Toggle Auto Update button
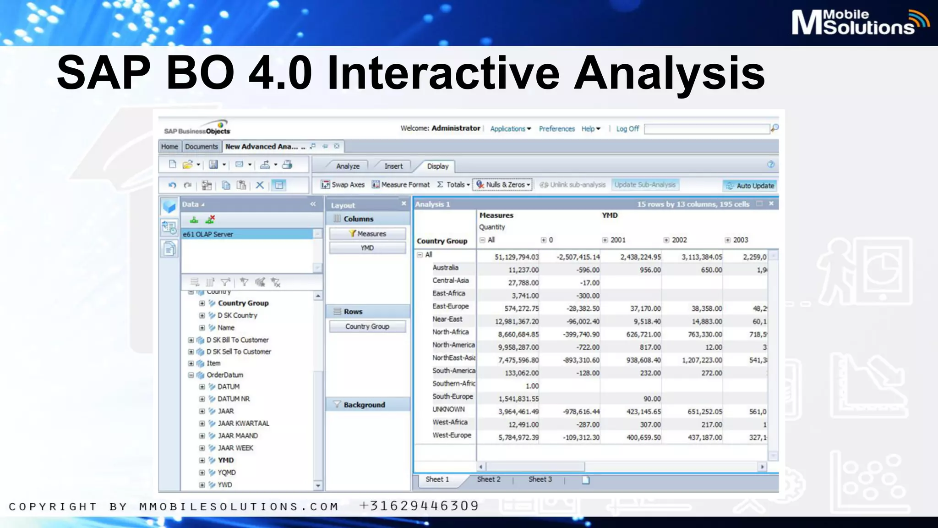The width and height of the screenshot is (938, 528). [x=750, y=186]
